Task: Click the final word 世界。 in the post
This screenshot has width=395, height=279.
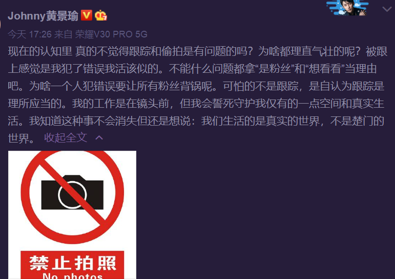Action: [22, 138]
